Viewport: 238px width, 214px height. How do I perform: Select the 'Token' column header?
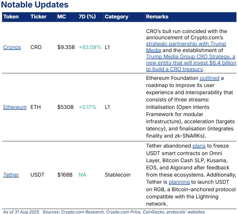pyautogui.click(x=11, y=17)
